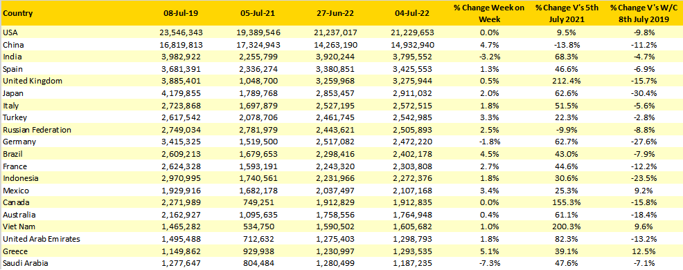
Task: Click the 27-Jun-22 column header
Action: (x=335, y=13)
